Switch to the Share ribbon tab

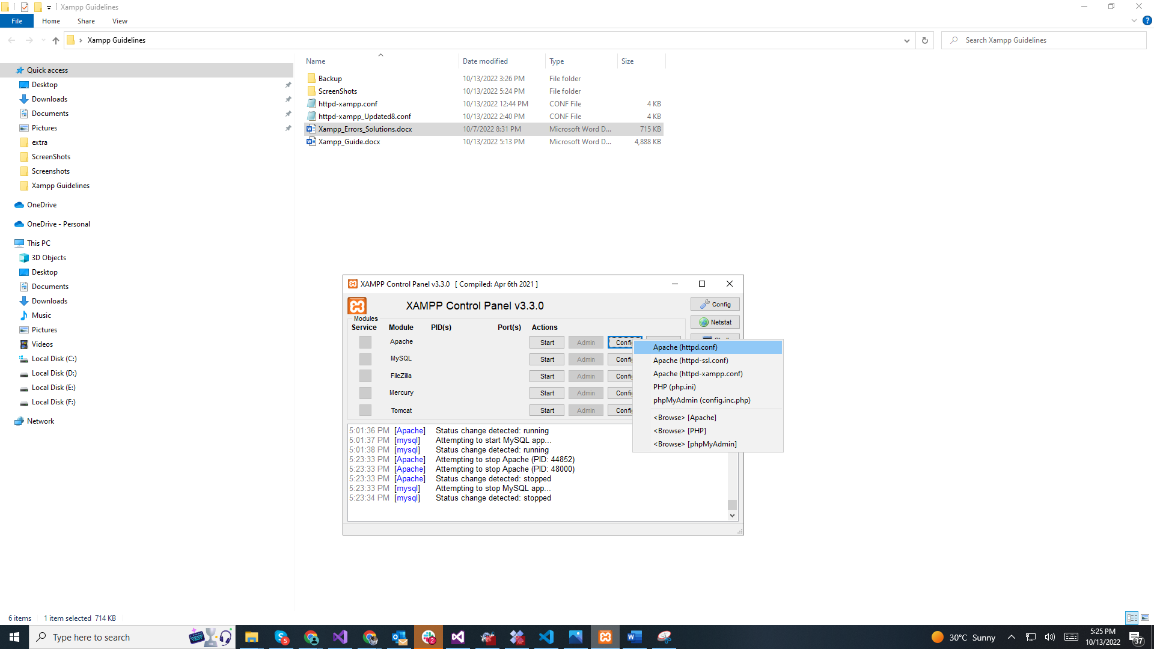(x=86, y=21)
